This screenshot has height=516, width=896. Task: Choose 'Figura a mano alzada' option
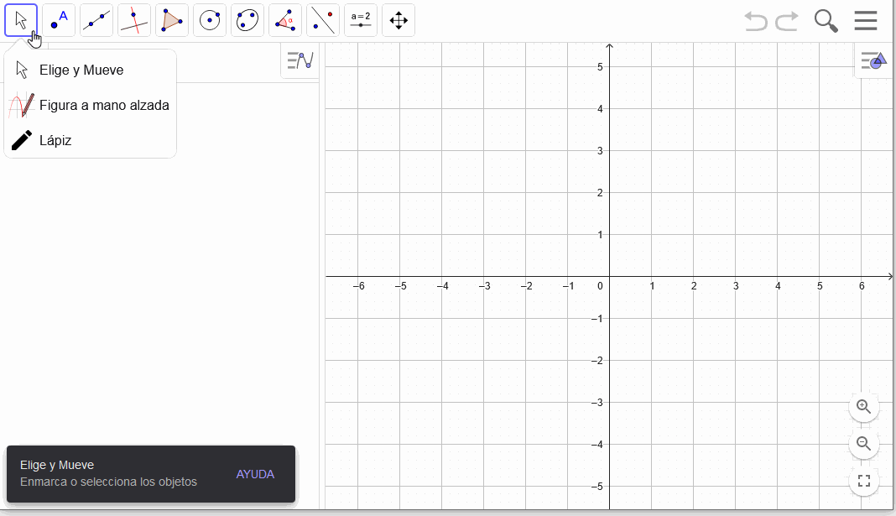(x=91, y=105)
